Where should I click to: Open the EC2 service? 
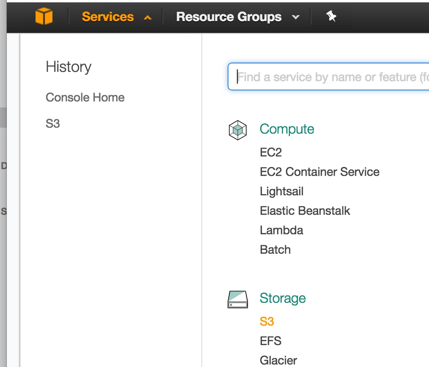click(271, 152)
